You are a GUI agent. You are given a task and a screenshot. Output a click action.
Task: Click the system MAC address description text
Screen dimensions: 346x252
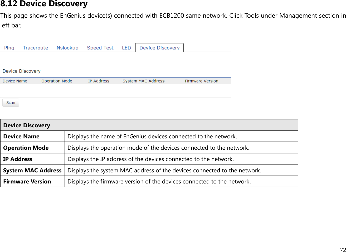164,170
